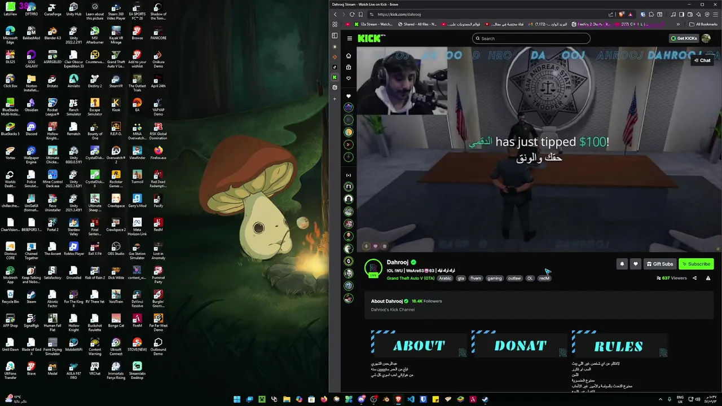
Task: Open the 'I2a Stream - Watch' bookmark
Action: click(372, 24)
